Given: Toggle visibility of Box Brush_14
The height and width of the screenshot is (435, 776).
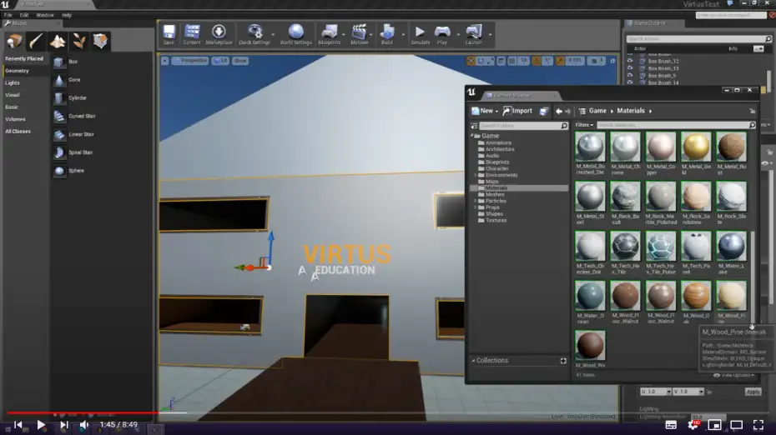Looking at the screenshot, I should click(630, 82).
